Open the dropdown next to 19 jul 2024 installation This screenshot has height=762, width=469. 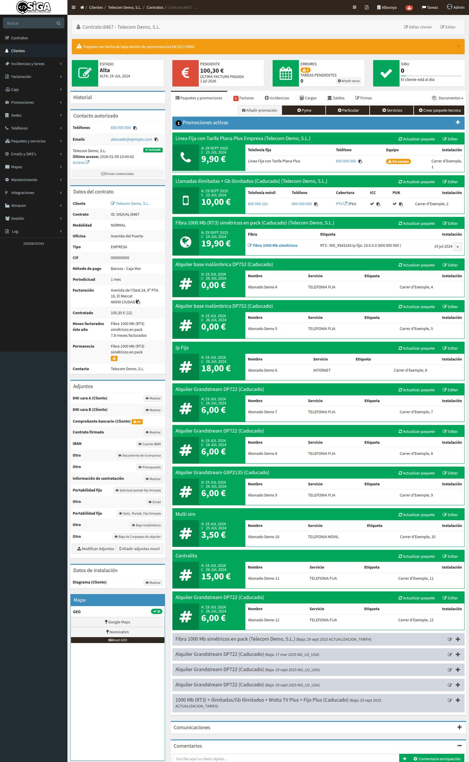click(x=457, y=247)
